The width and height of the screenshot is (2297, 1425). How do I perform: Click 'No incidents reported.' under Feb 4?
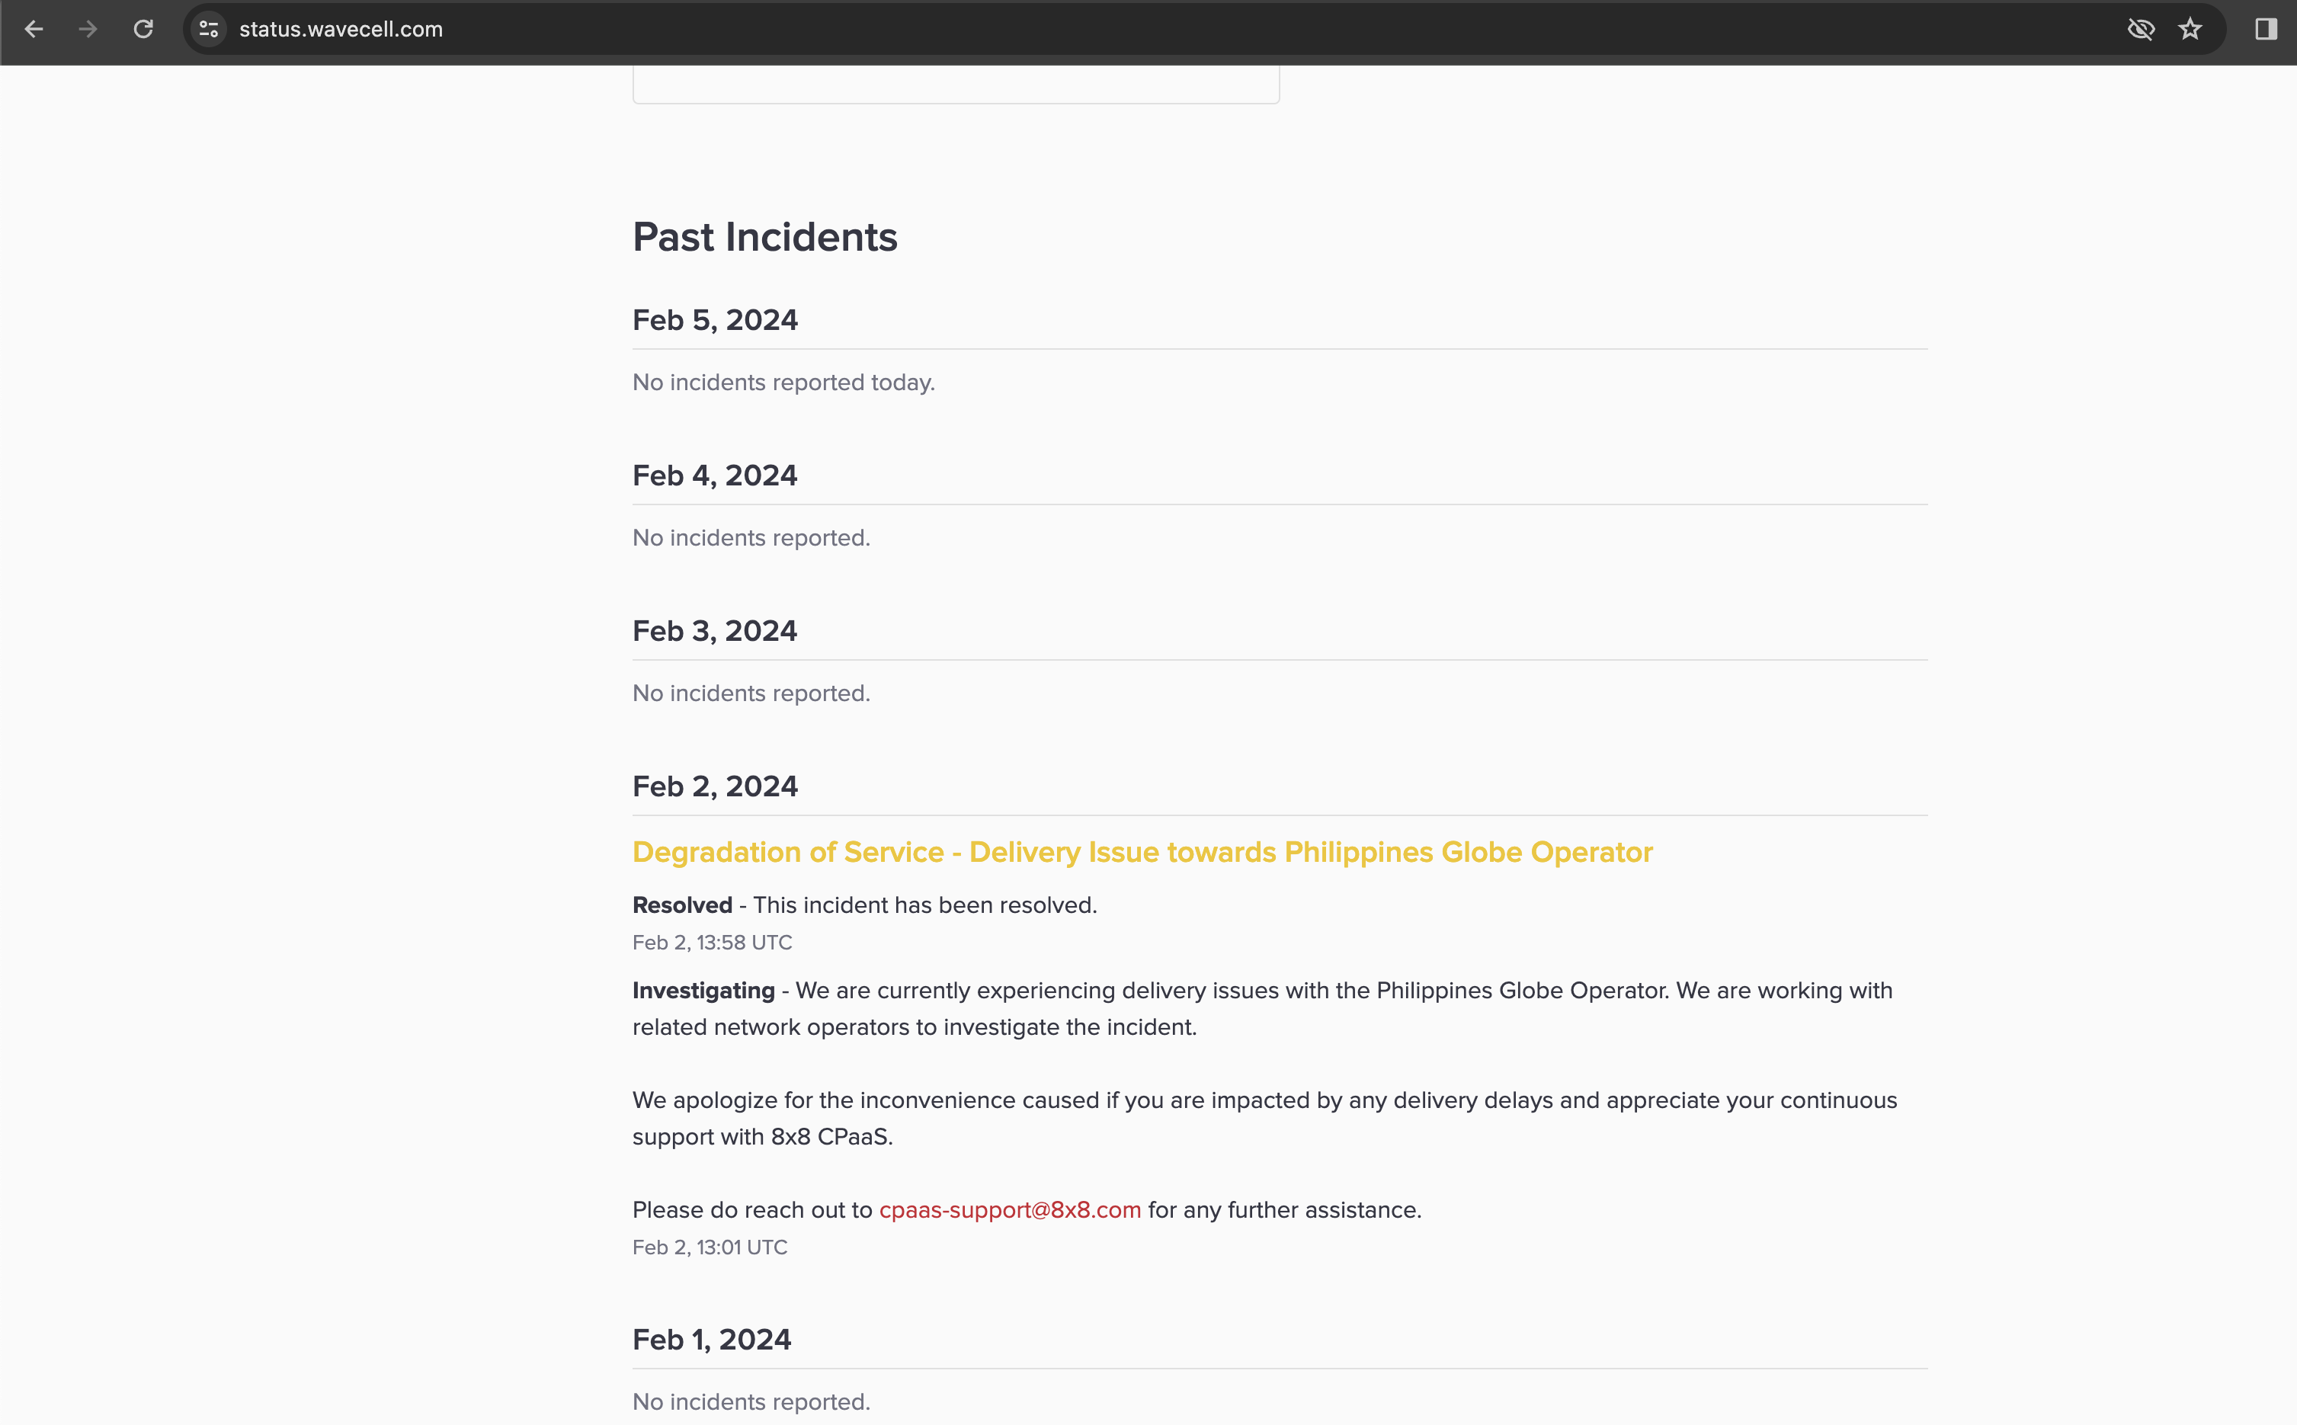[x=751, y=538]
